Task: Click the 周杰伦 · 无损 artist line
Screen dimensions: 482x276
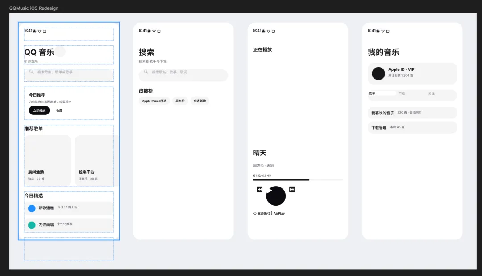Action: point(263,166)
